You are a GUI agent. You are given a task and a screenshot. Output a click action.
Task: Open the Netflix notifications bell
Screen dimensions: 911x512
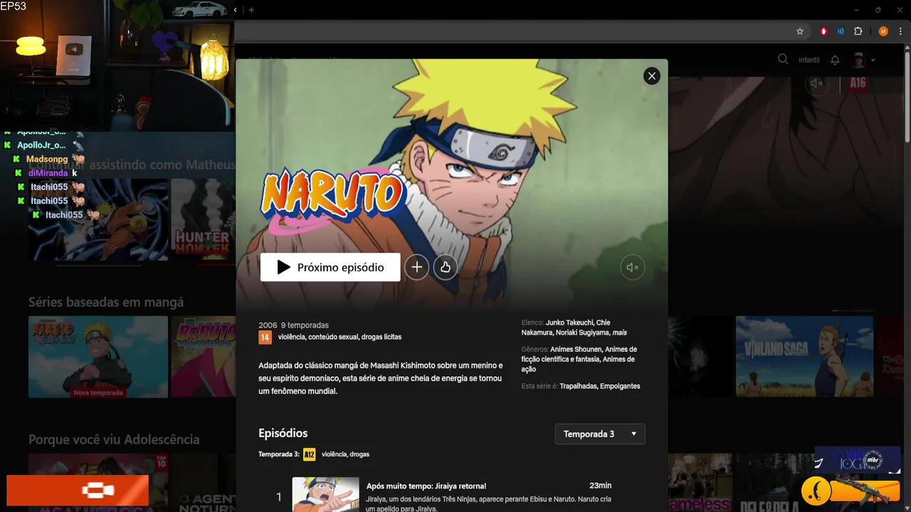point(836,60)
